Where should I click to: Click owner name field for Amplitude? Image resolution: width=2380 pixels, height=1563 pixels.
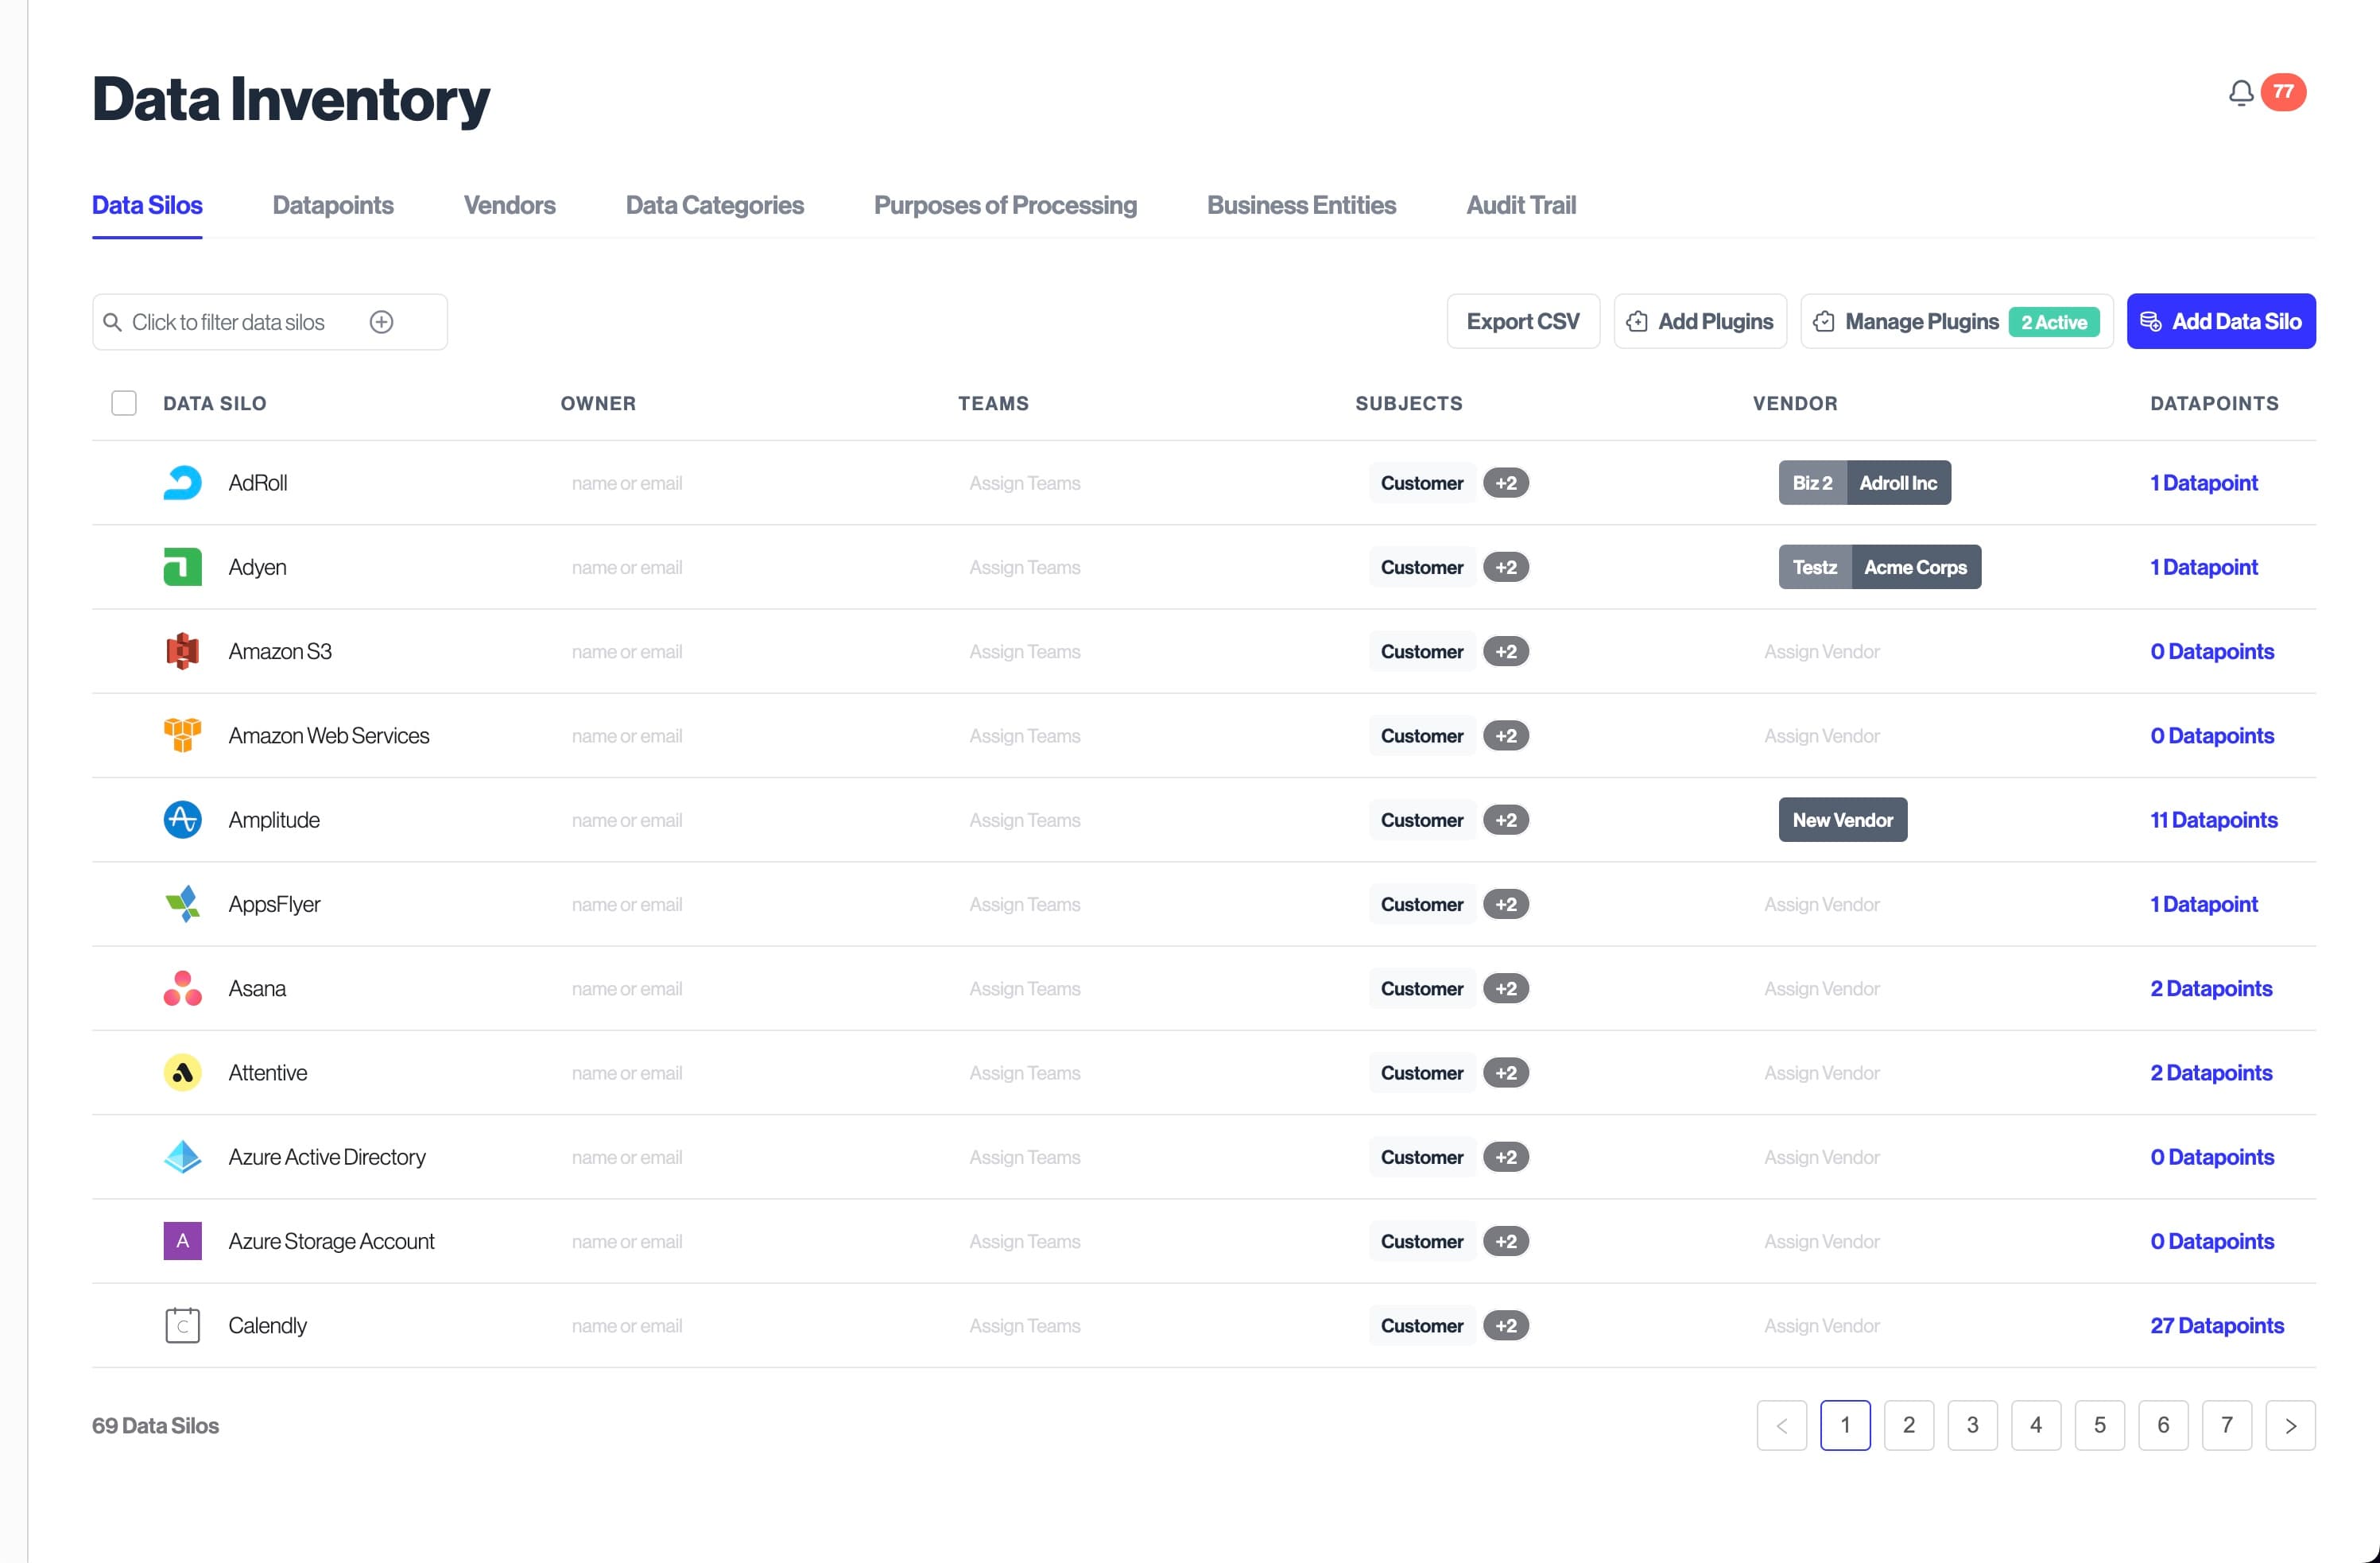click(627, 820)
